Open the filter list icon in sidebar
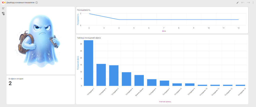This screenshot has height=107, width=256. [x=3, y=8]
